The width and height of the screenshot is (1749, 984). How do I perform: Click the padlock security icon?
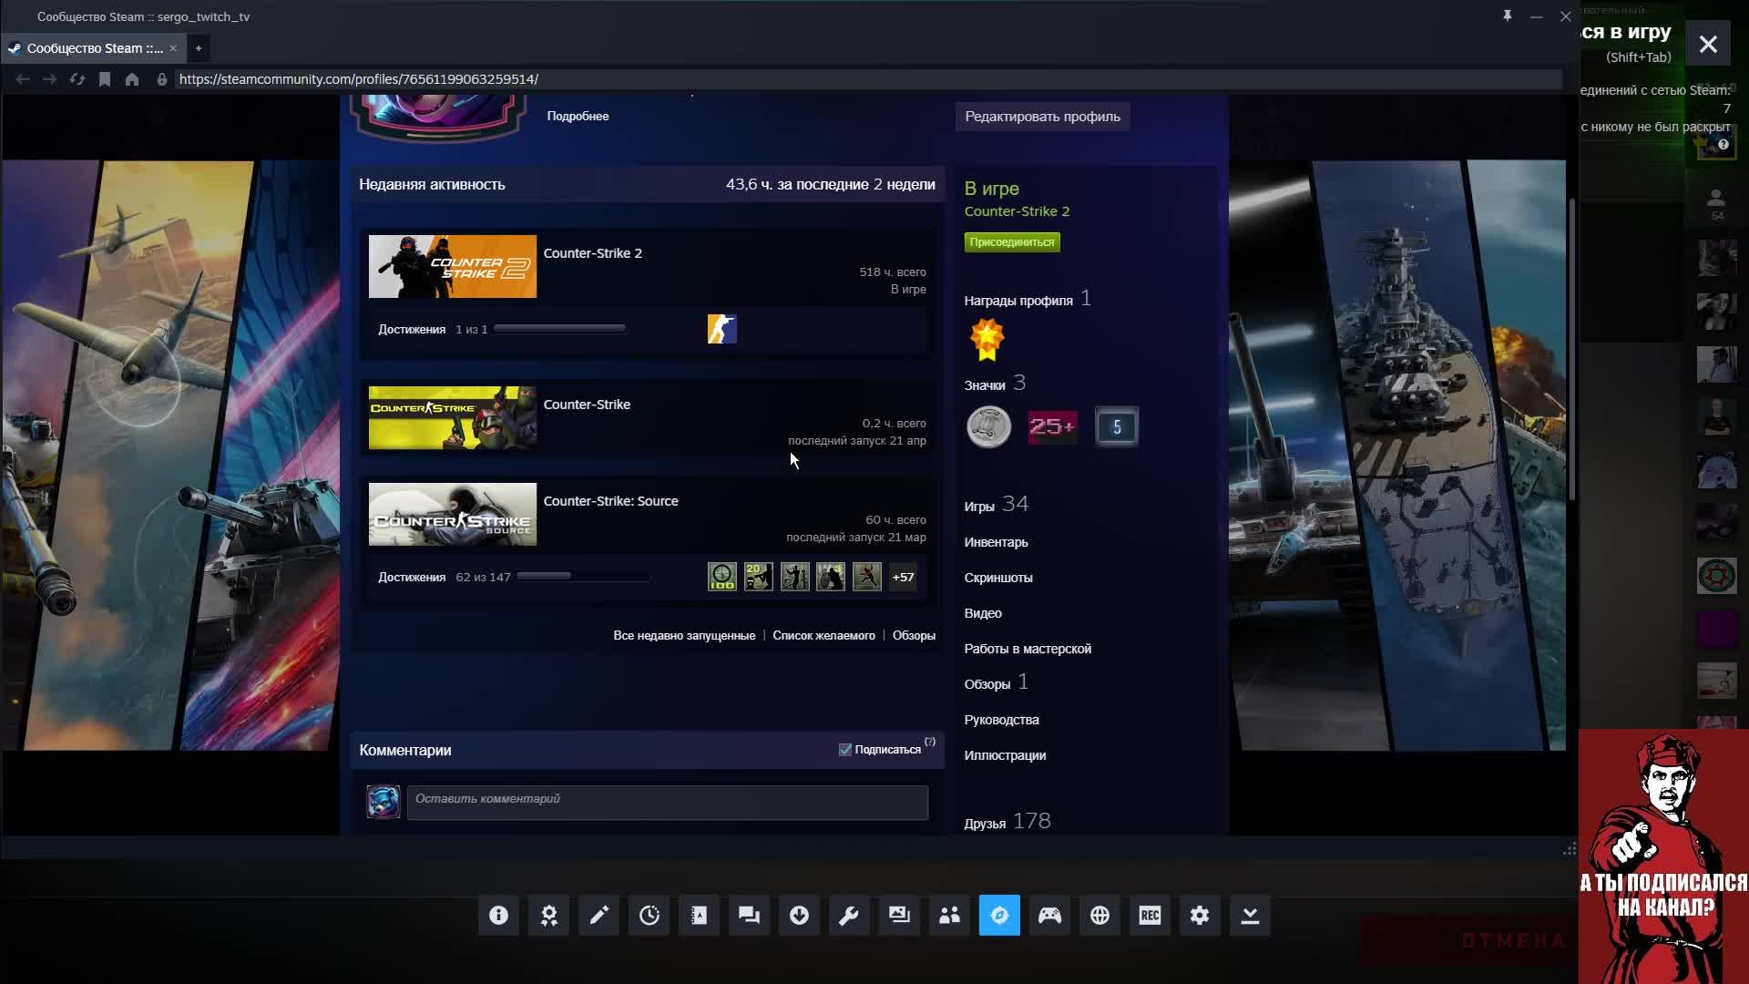coord(162,79)
